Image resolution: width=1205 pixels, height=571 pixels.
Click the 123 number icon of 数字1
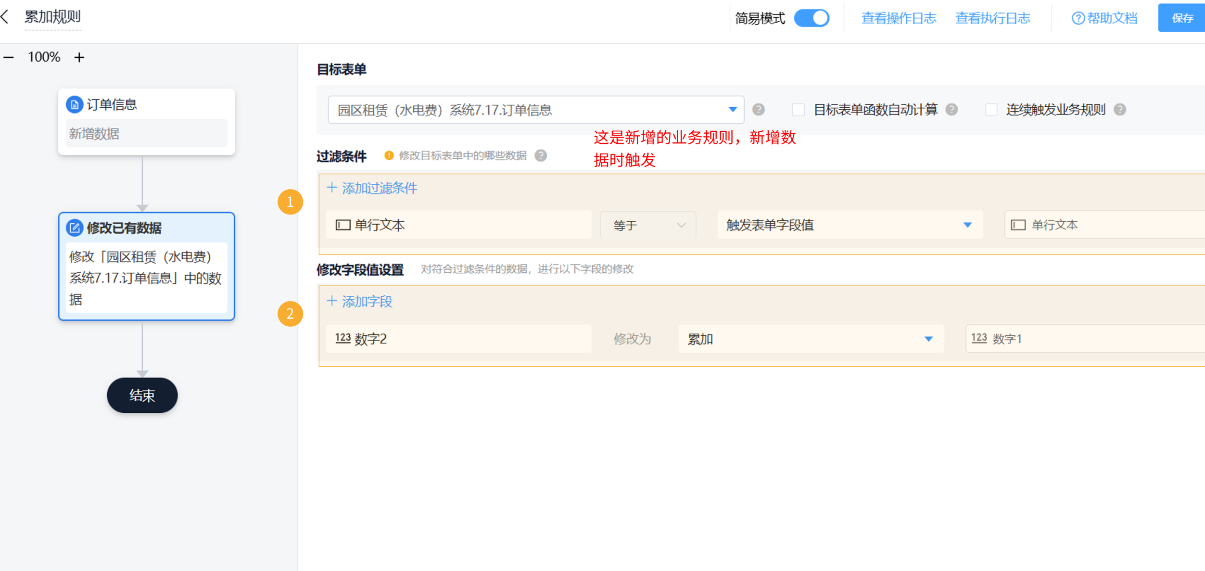979,338
